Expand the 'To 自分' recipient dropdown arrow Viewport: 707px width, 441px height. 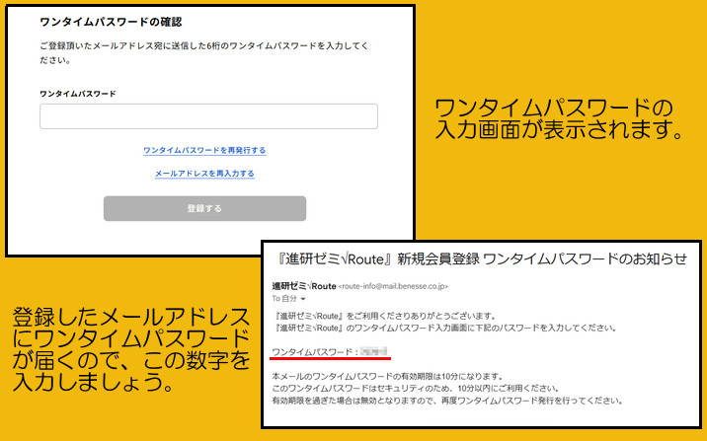303,299
